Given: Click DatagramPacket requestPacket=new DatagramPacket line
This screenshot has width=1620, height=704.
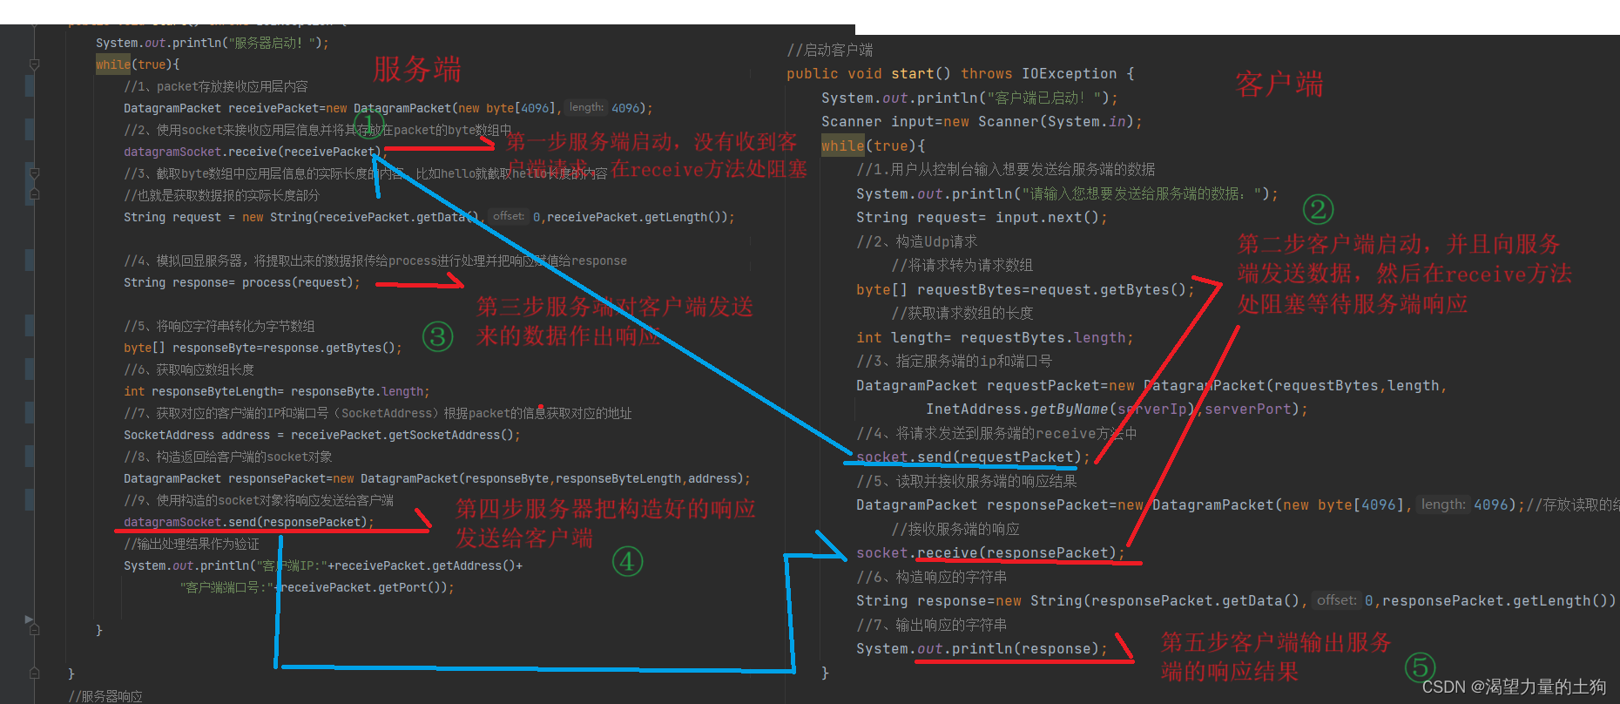Looking at the screenshot, I should [1151, 385].
